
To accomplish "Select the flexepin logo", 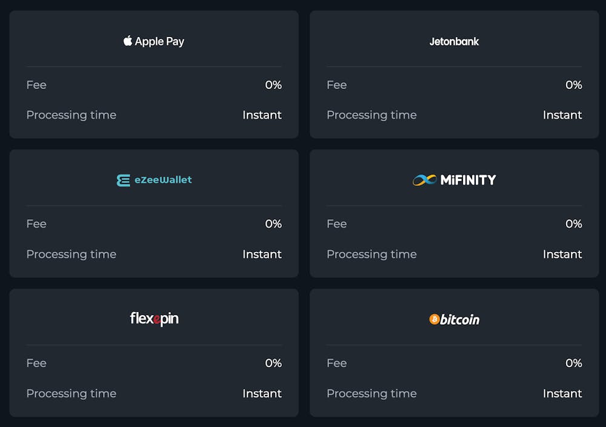I will (x=154, y=319).
